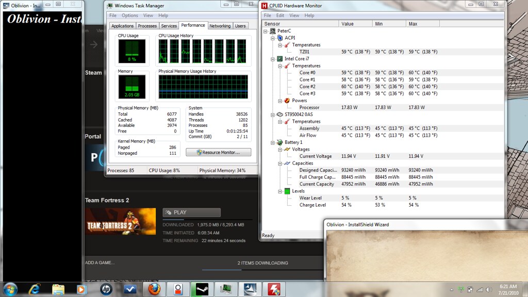Image resolution: width=528 pixels, height=297 pixels.
Task: Click the CPUID Hardware Monitor title bar icon
Action: pyautogui.click(x=265, y=6)
